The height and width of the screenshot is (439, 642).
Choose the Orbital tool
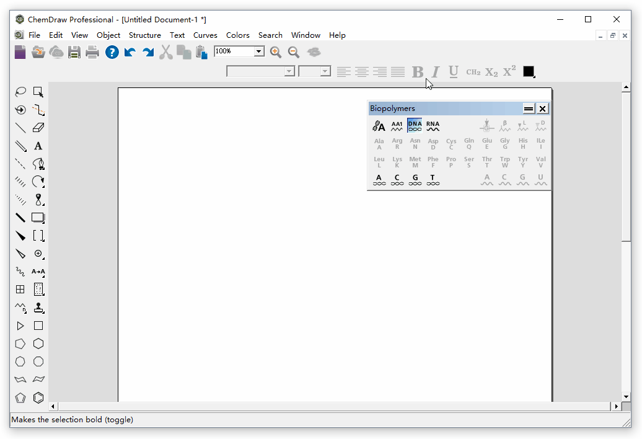(38, 200)
